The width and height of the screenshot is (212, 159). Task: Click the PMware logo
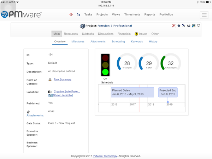pos(21,14)
